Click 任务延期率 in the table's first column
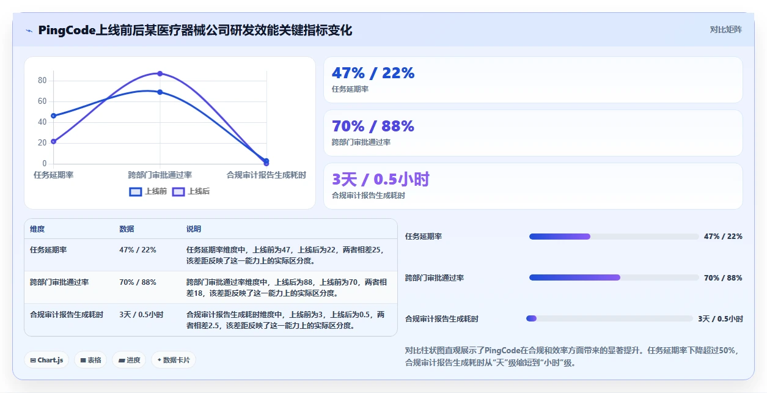This screenshot has height=393, width=767. [x=48, y=250]
